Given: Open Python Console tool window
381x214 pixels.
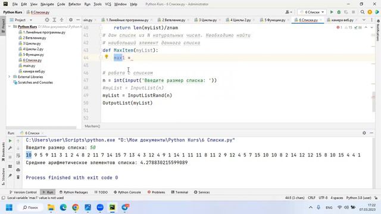Looking at the screenshot, I should [127, 192].
